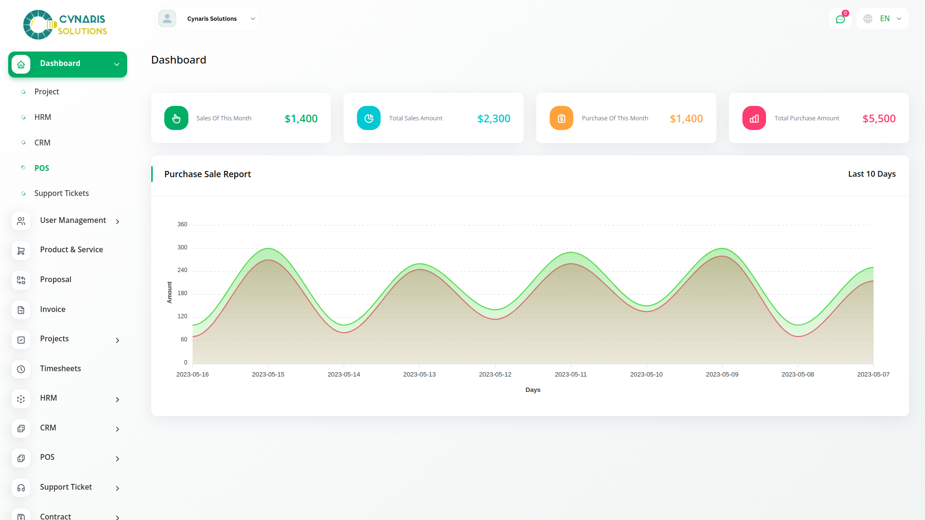The image size is (925, 520).
Task: Expand the lower HRM submenu arrow
Action: [117, 400]
